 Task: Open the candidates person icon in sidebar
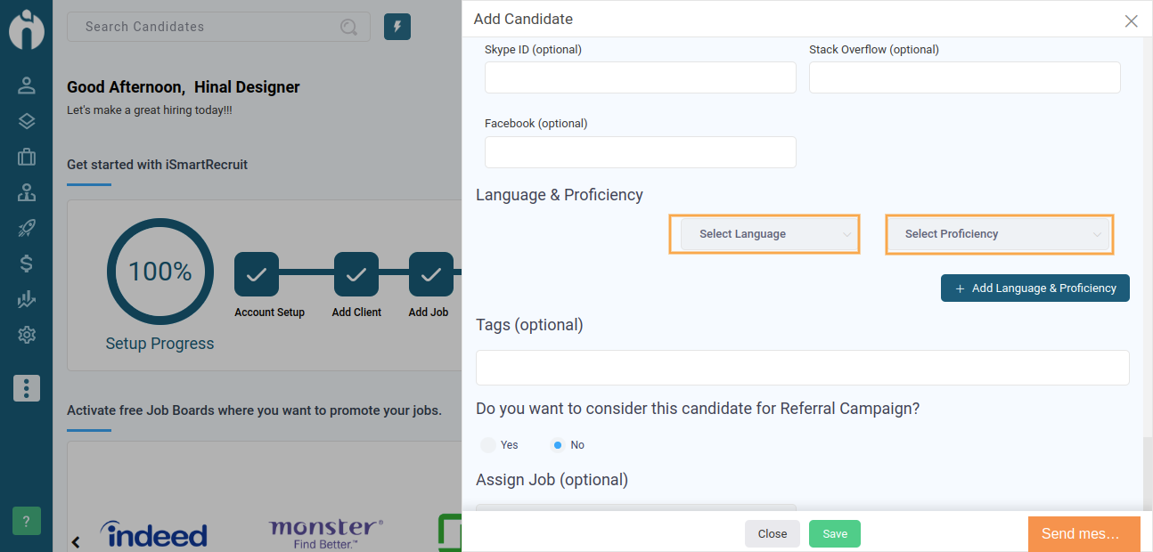[26, 85]
